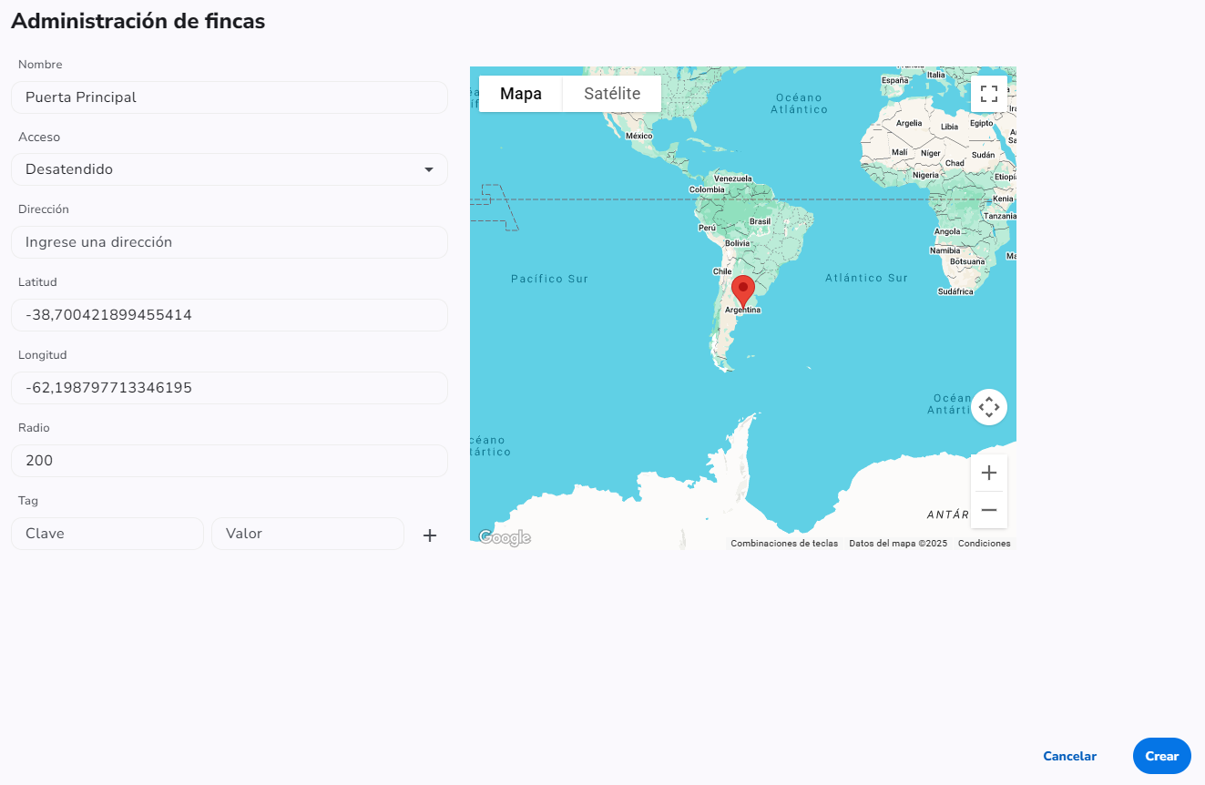Click the tag Valor field

[308, 534]
